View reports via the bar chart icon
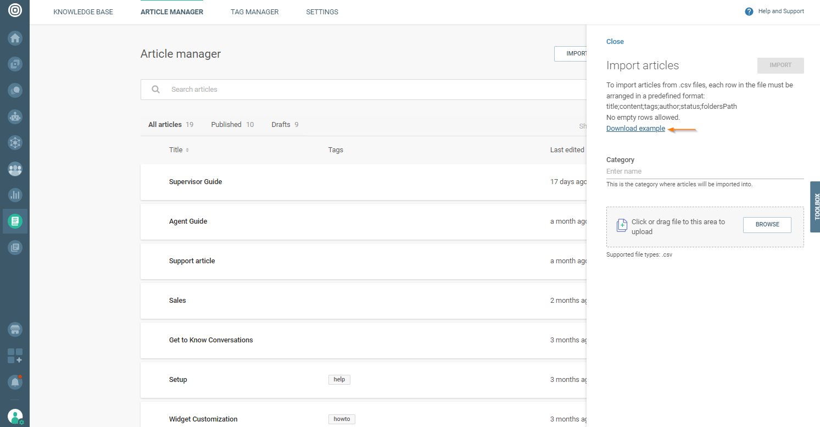The image size is (820, 427). 15,195
